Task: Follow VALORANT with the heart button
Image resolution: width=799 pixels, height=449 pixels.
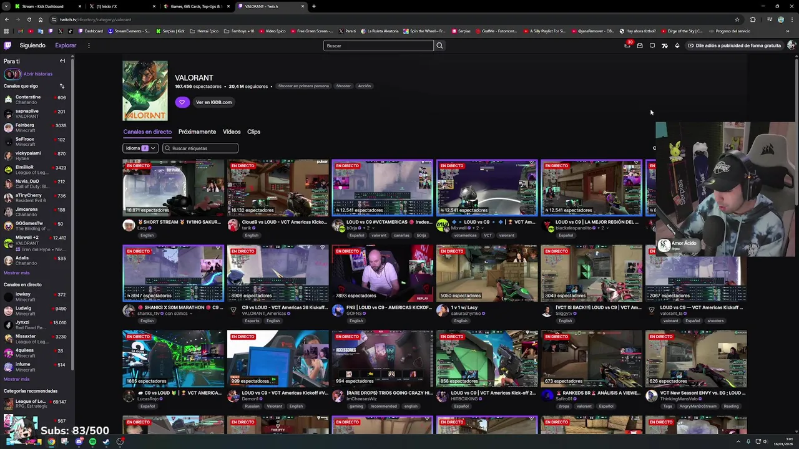Action: (182, 102)
